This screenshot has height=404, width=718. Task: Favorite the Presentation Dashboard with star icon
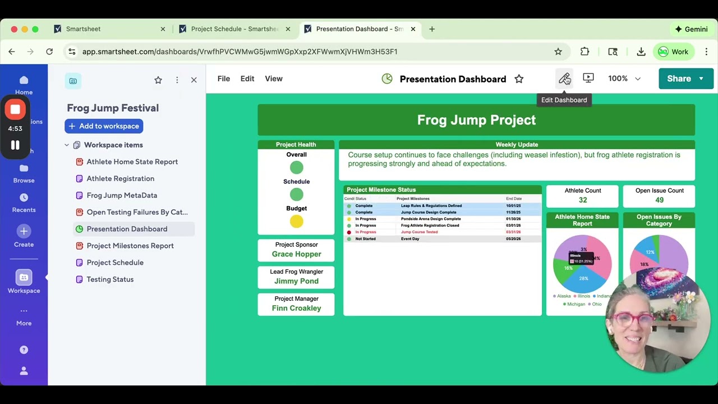(x=519, y=79)
